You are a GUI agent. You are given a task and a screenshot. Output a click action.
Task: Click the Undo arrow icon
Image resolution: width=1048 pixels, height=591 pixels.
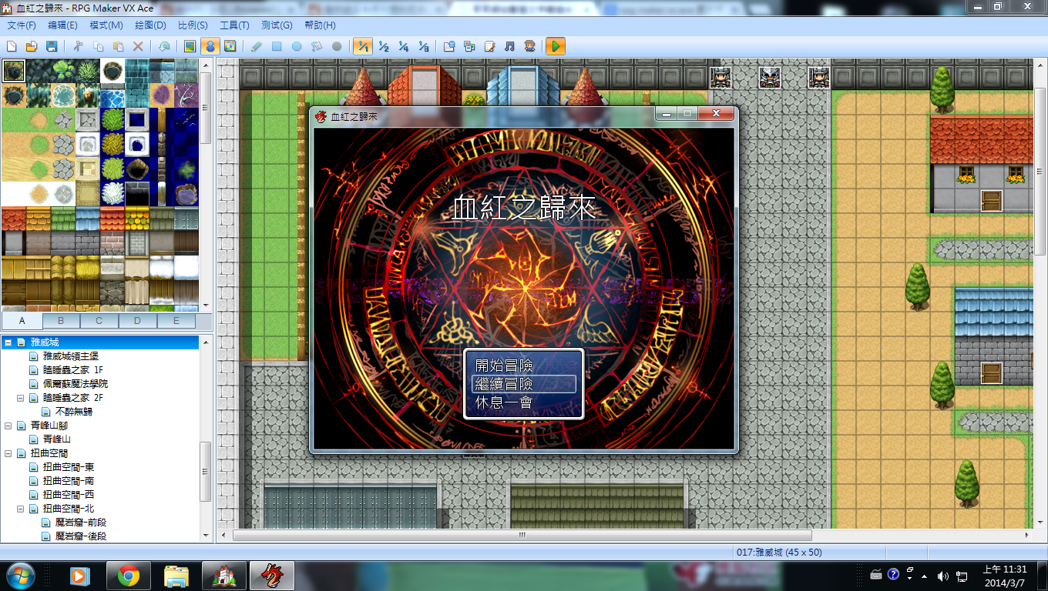coord(164,46)
